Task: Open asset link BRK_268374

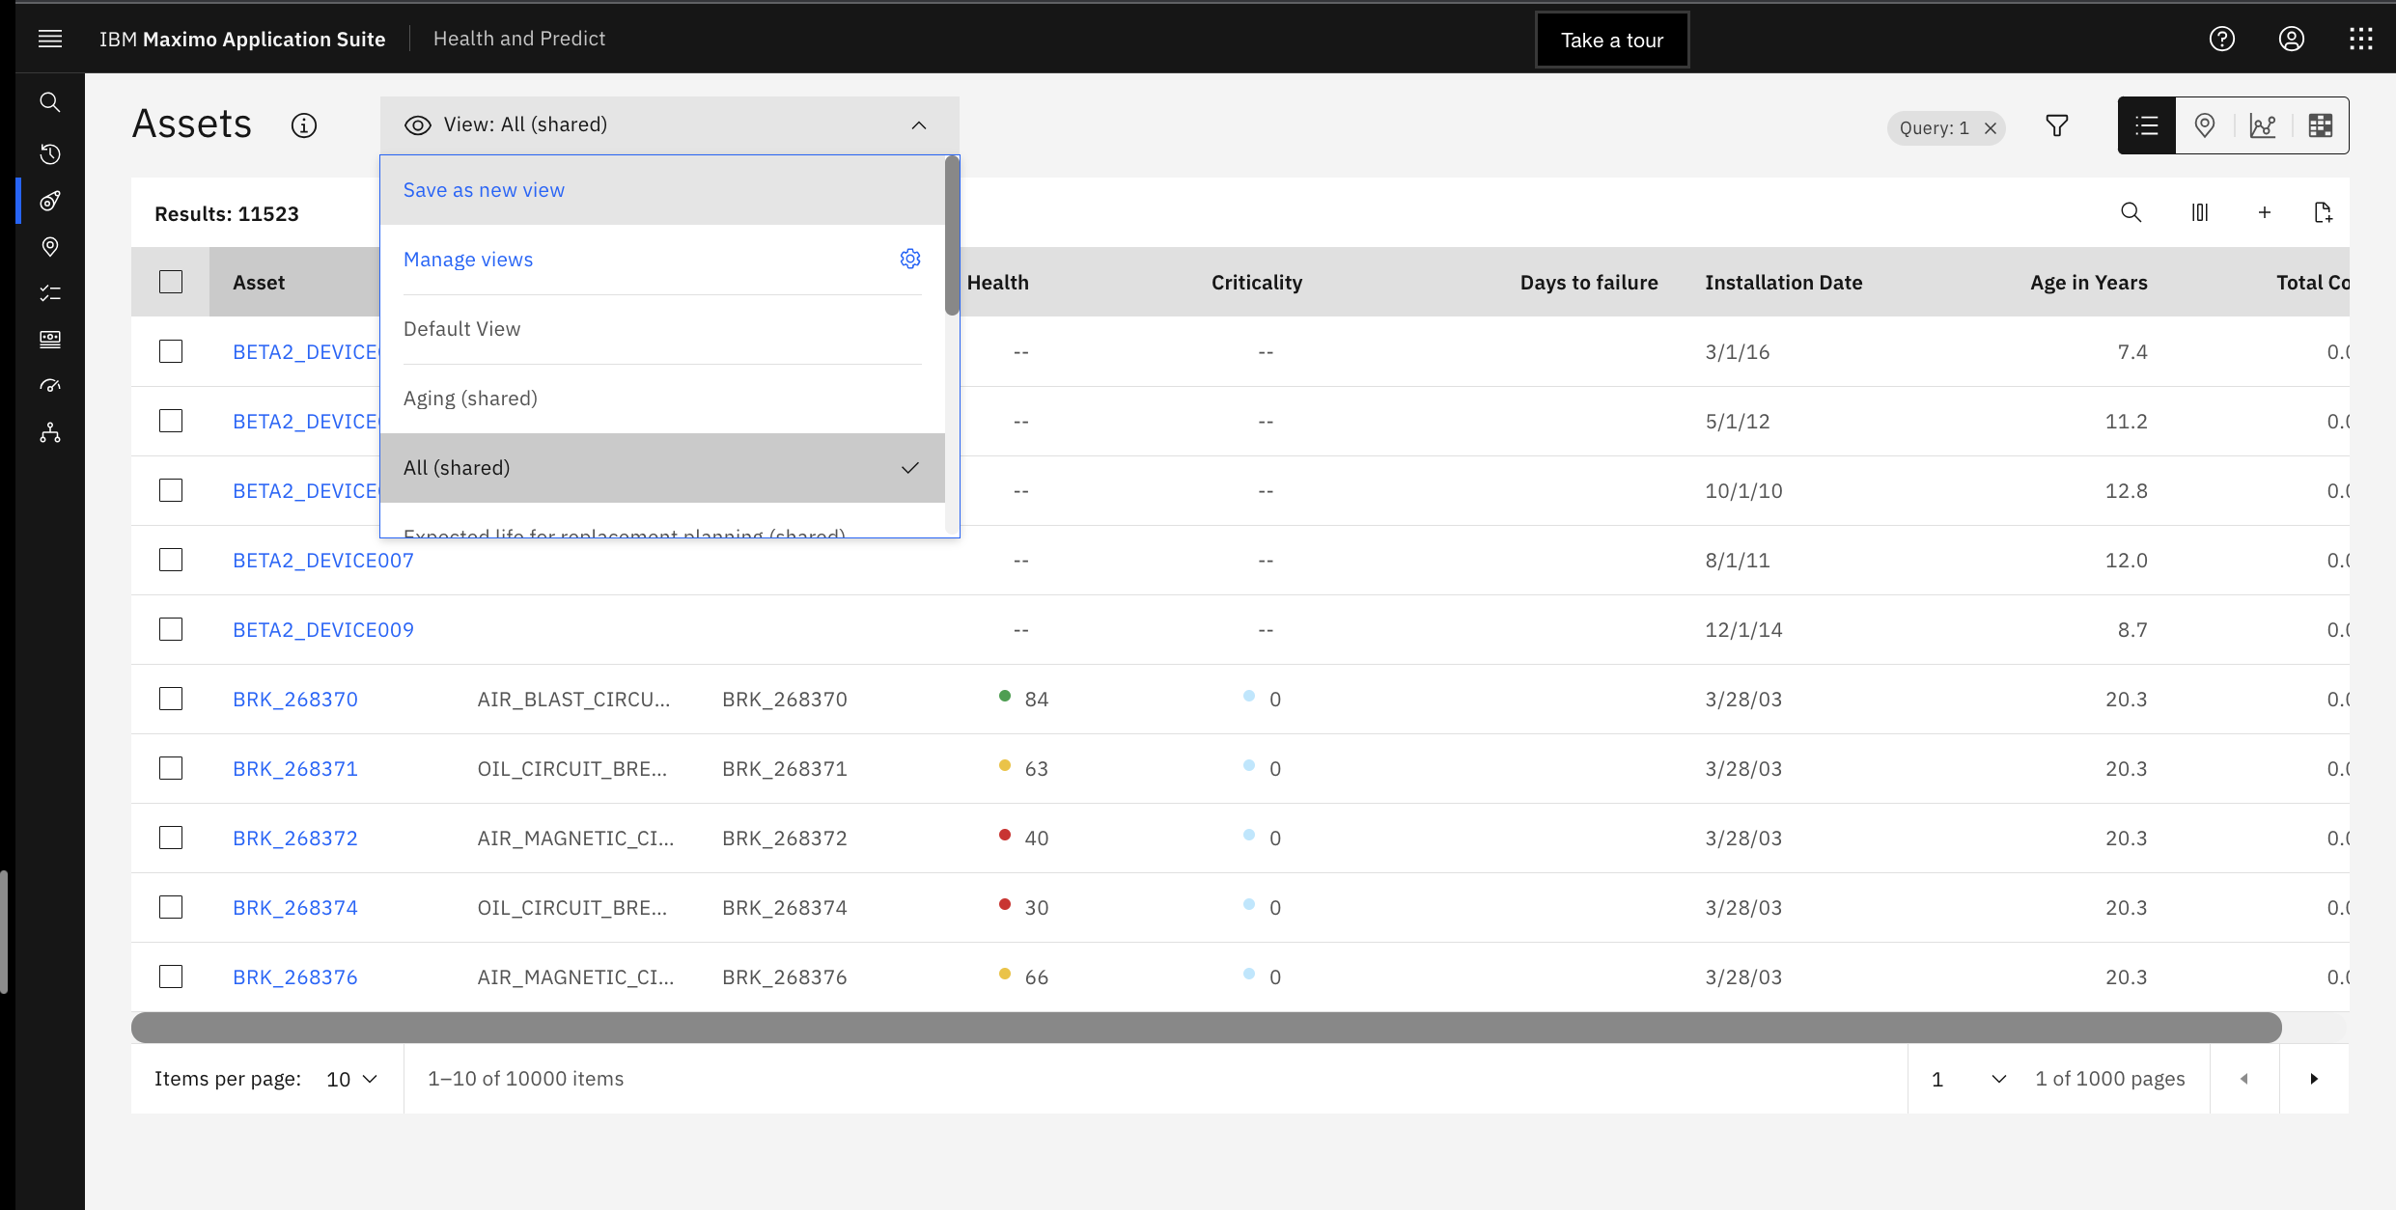Action: [295, 908]
